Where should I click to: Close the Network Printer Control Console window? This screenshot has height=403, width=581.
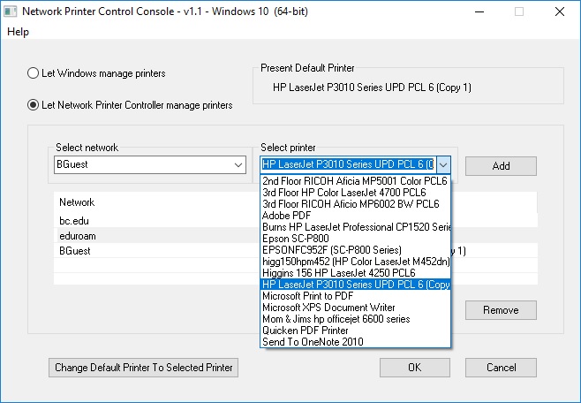pos(560,11)
